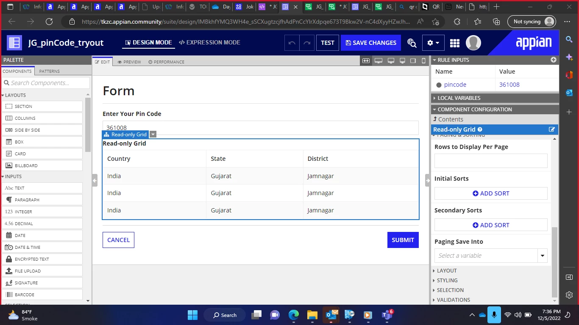
Task: Click the Save Changes button
Action: [371, 43]
